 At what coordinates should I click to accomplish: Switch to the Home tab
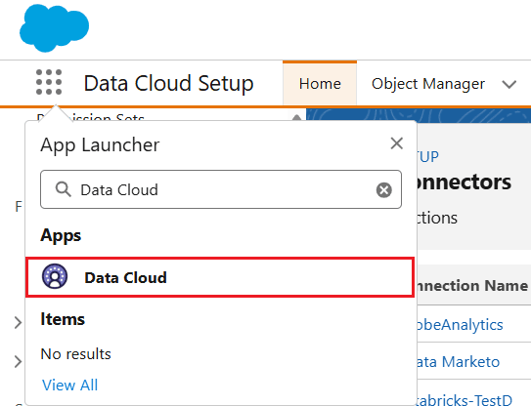(320, 84)
